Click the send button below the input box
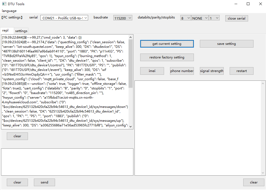Screen dimensions: 266x190 (x=44, y=182)
